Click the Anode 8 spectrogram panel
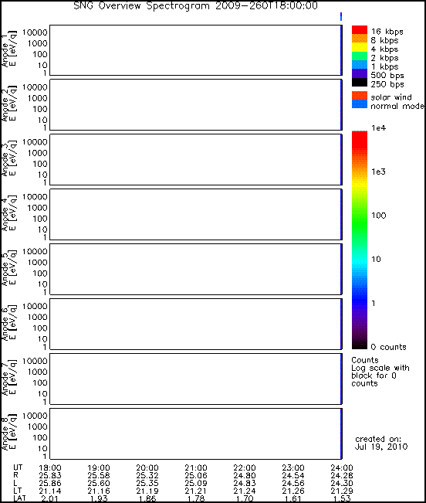Viewport: 426px width, 503px height. pyautogui.click(x=196, y=433)
